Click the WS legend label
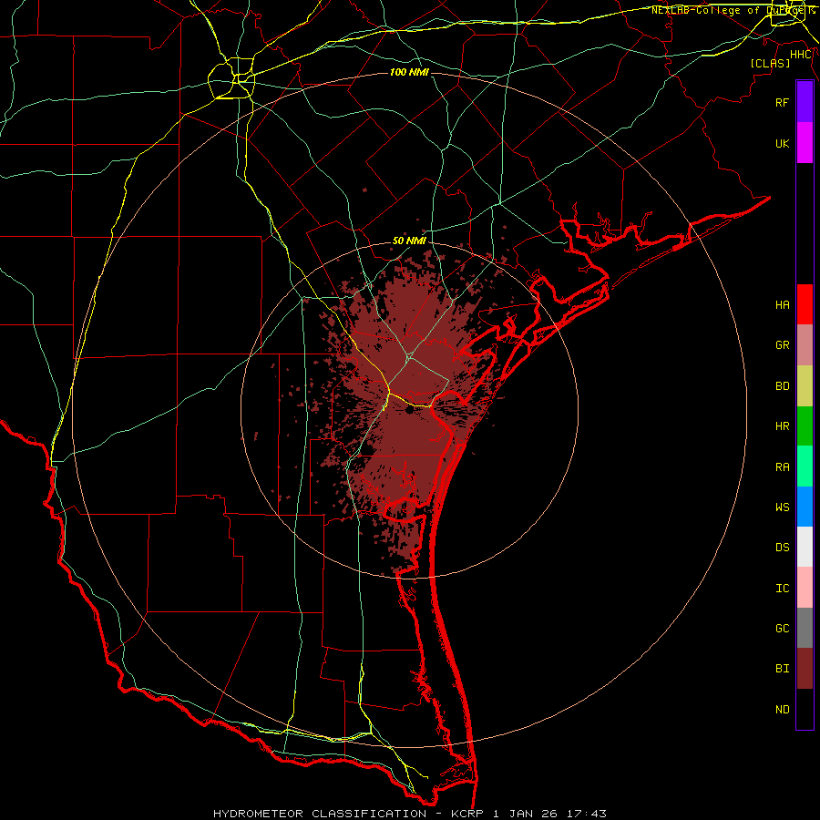The height and width of the screenshot is (820, 820). (x=782, y=507)
